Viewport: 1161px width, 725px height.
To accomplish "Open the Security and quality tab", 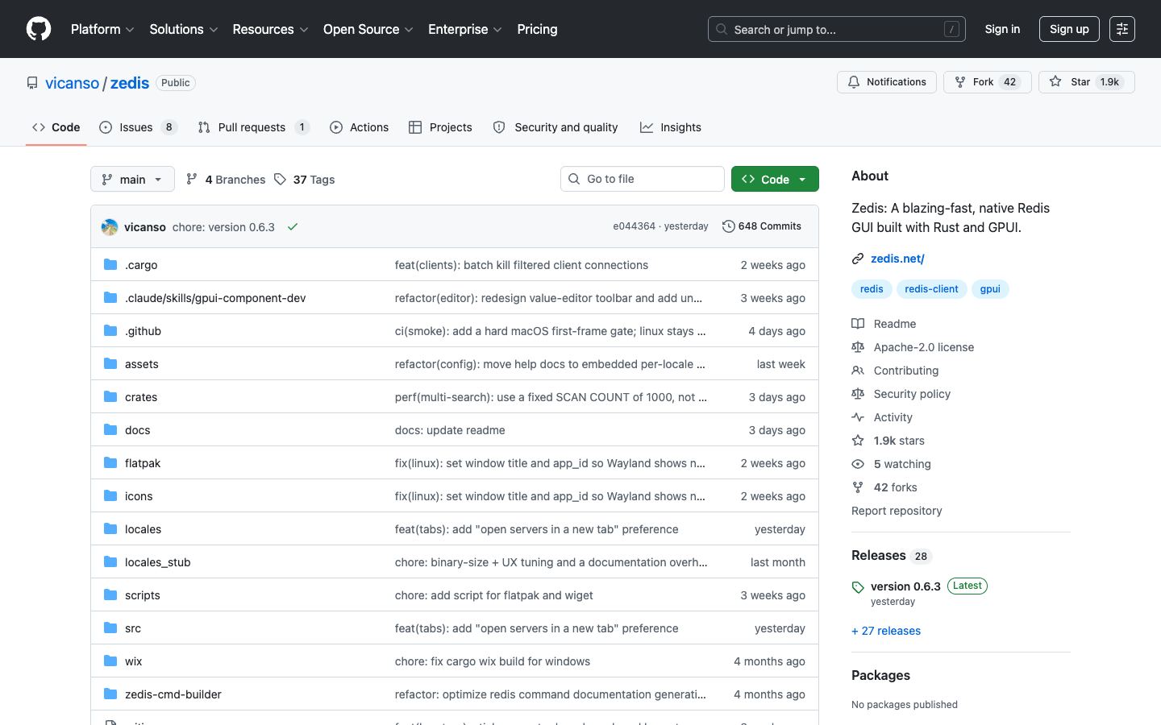I will click(x=556, y=127).
